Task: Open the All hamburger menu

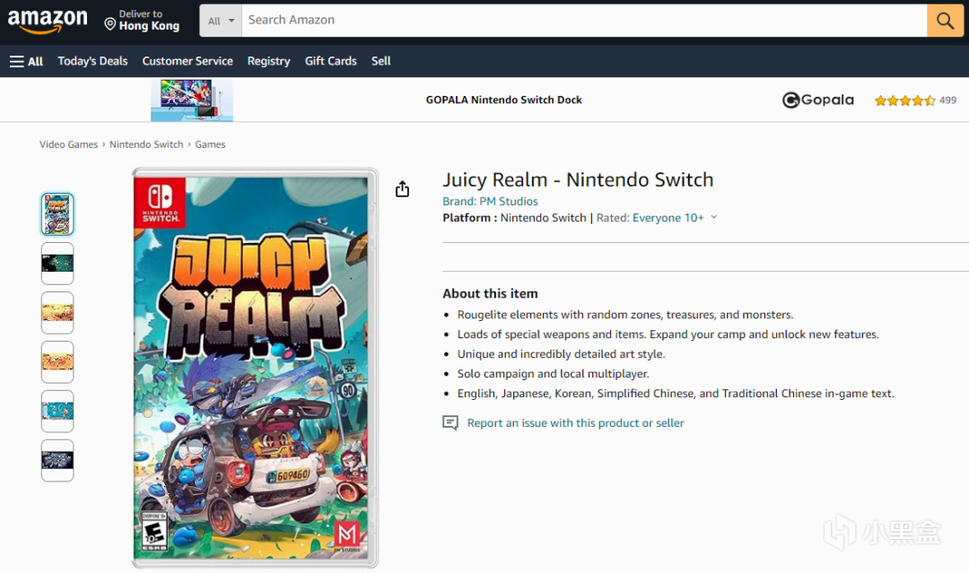Action: point(26,61)
